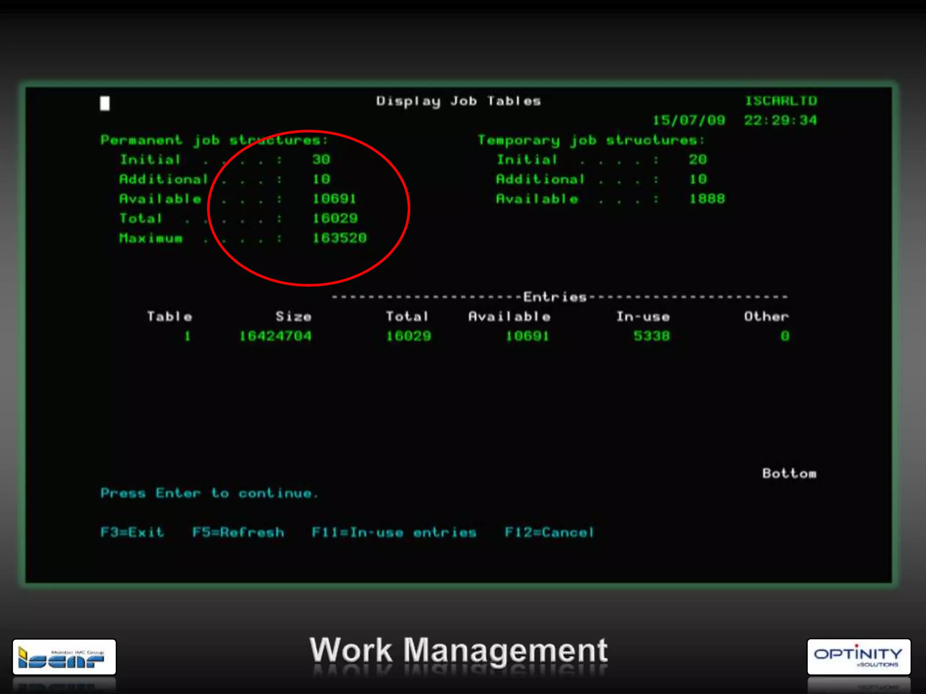Screen dimensions: 926x694
Task: Click the permanent Available value 10691
Action: tap(335, 199)
